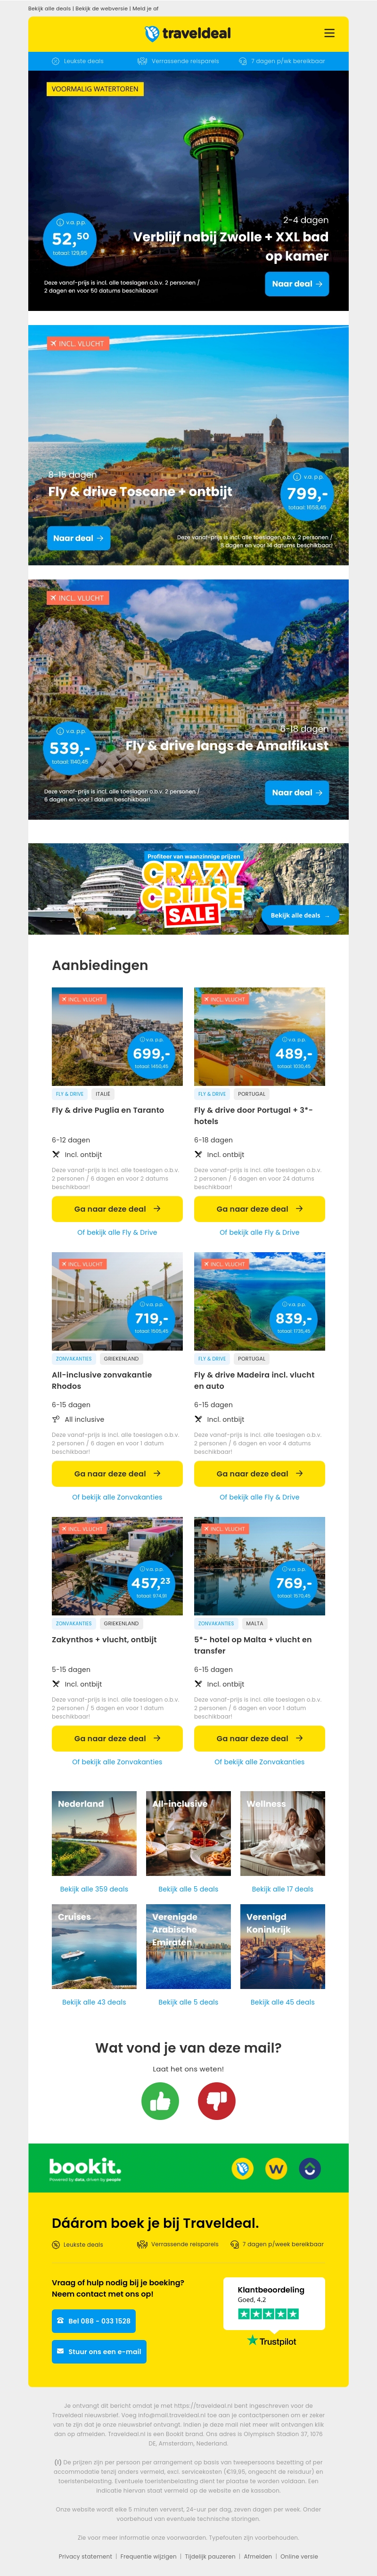Click the yellow W brand icon
377x2576 pixels.
point(276,2168)
